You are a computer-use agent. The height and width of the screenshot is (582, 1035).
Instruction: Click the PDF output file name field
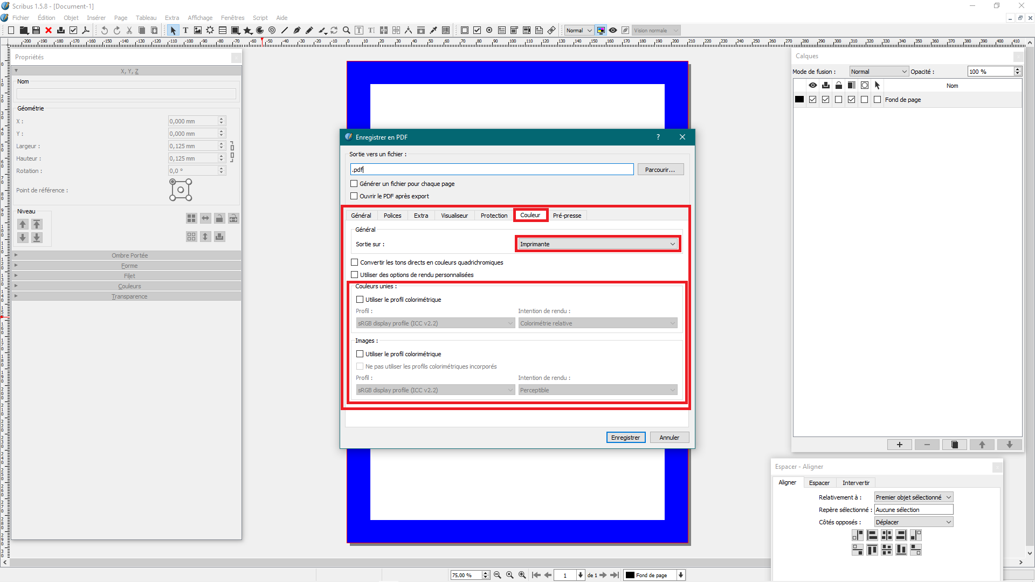(492, 170)
